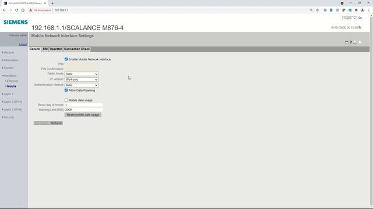The width and height of the screenshot is (373, 209).
Task: Click the PIN input field
Action: 82,64
